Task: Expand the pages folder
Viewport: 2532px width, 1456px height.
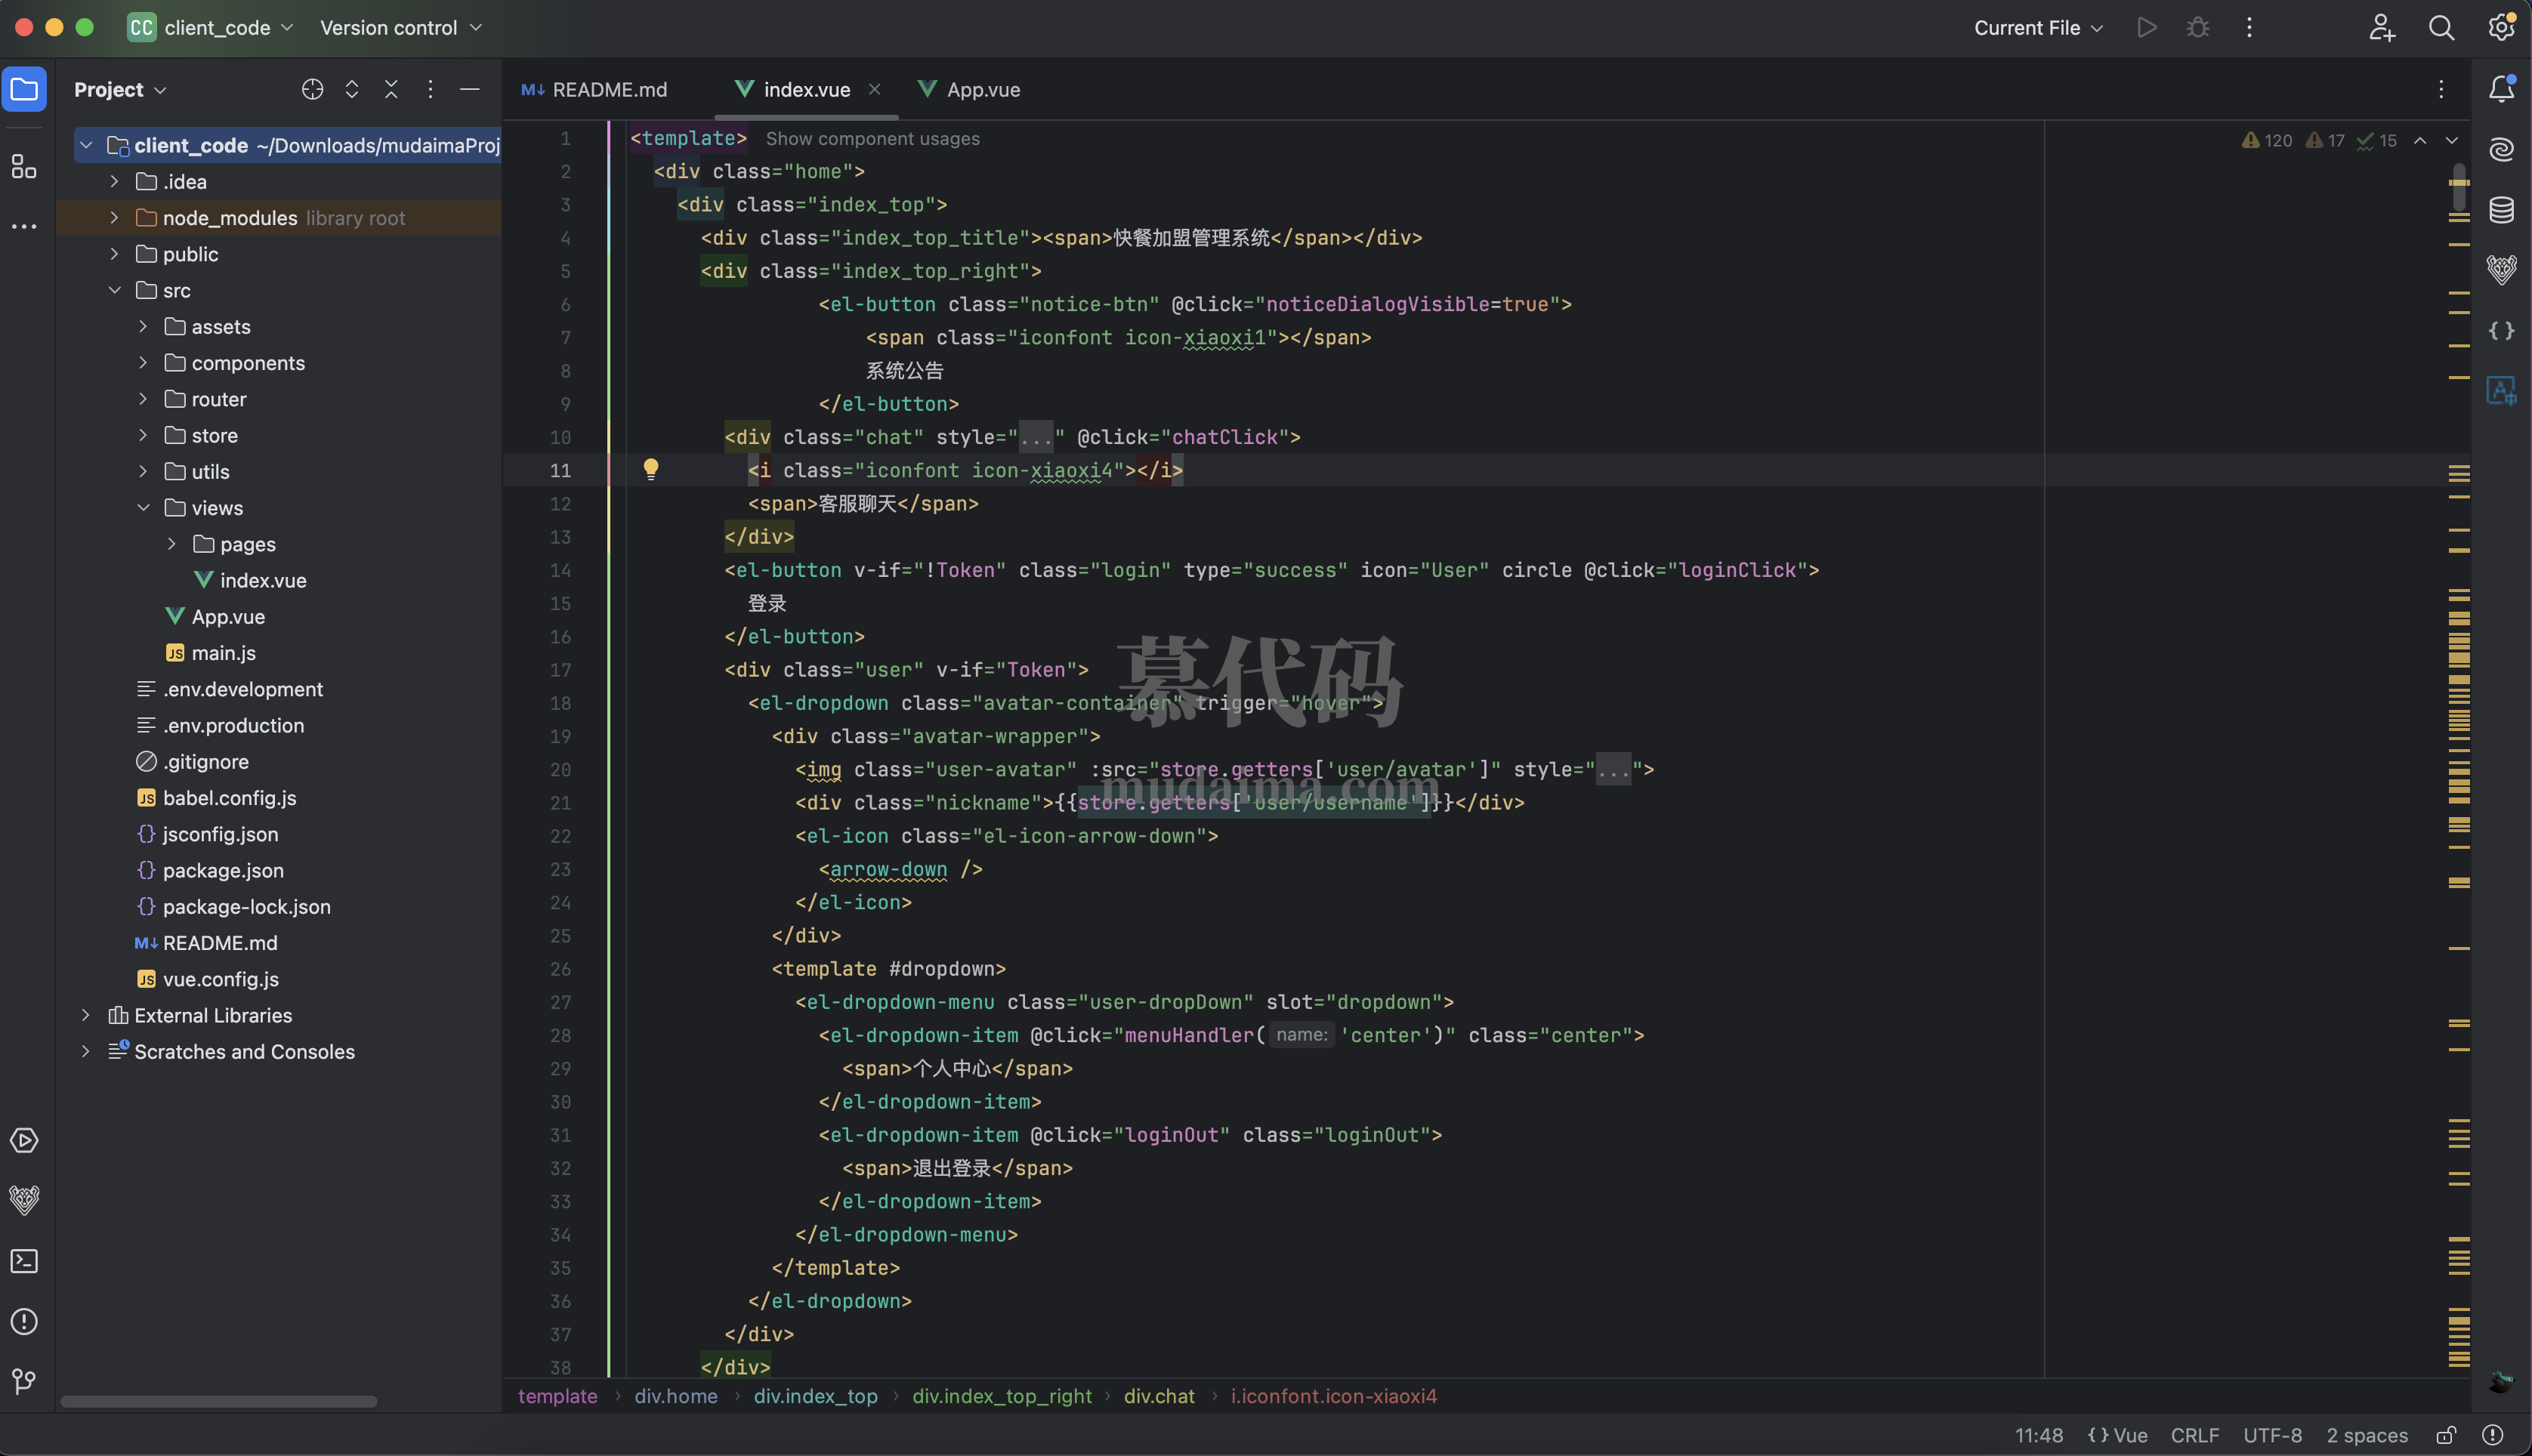Action: tap(171, 543)
